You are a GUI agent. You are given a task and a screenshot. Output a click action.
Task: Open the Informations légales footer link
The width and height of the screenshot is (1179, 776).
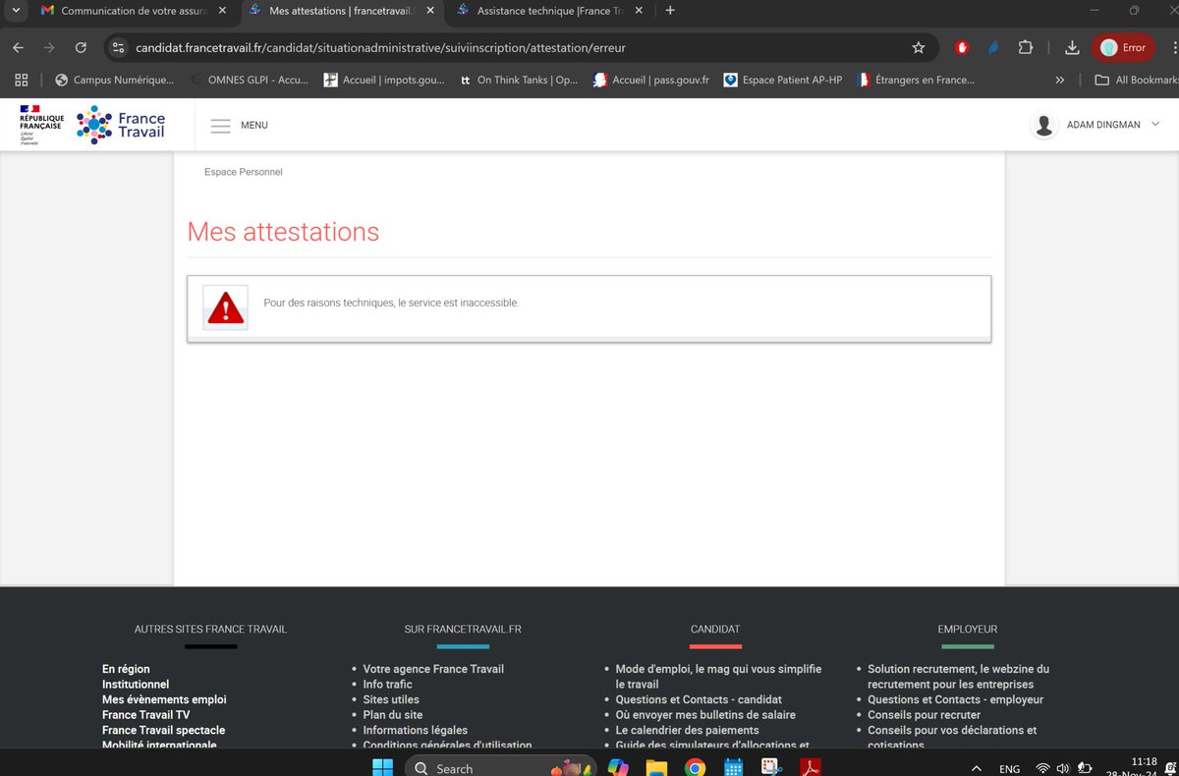point(416,730)
